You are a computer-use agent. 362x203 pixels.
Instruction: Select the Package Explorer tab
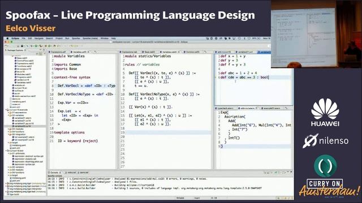pyautogui.click(x=15, y=50)
